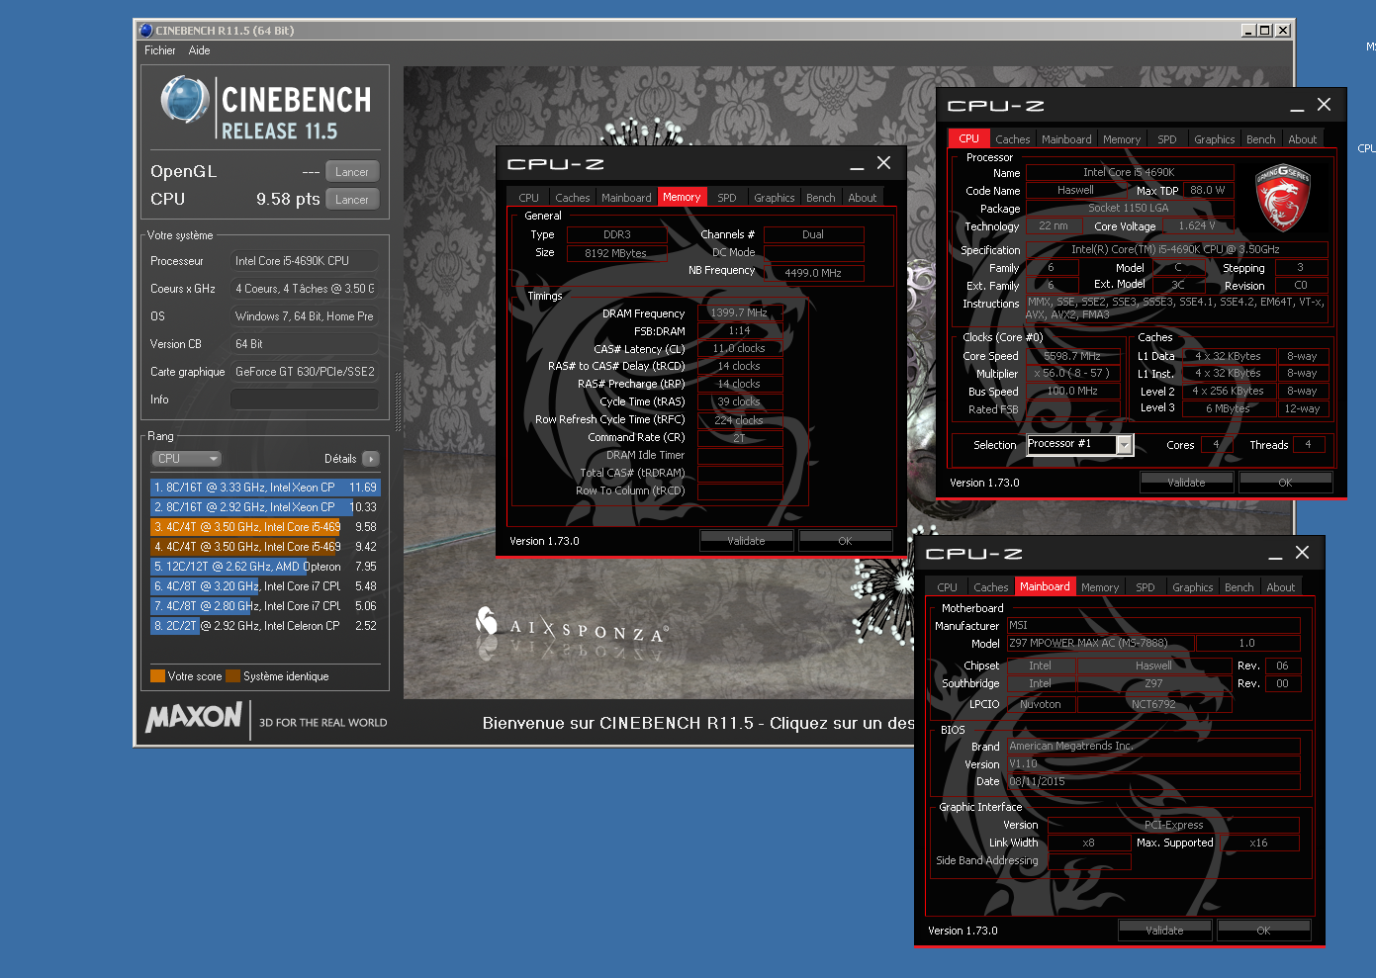Open Graphics tab in CPU window
1376x978 pixels.
coord(1214,139)
